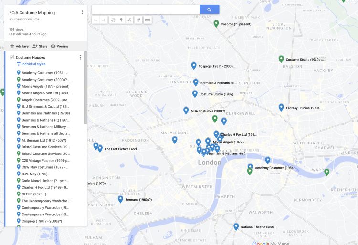Select Academy Costumes (1984 list item
This screenshot has width=358, height=245.
pyautogui.click(x=42, y=73)
